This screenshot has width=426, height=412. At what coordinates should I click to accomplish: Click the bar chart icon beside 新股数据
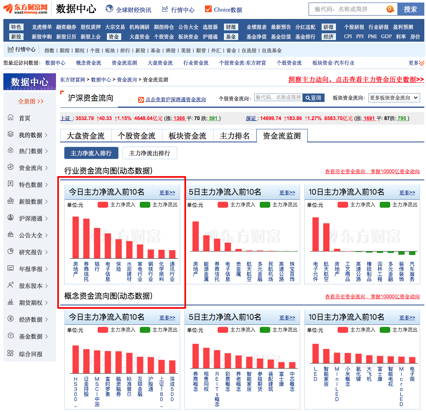11,201
